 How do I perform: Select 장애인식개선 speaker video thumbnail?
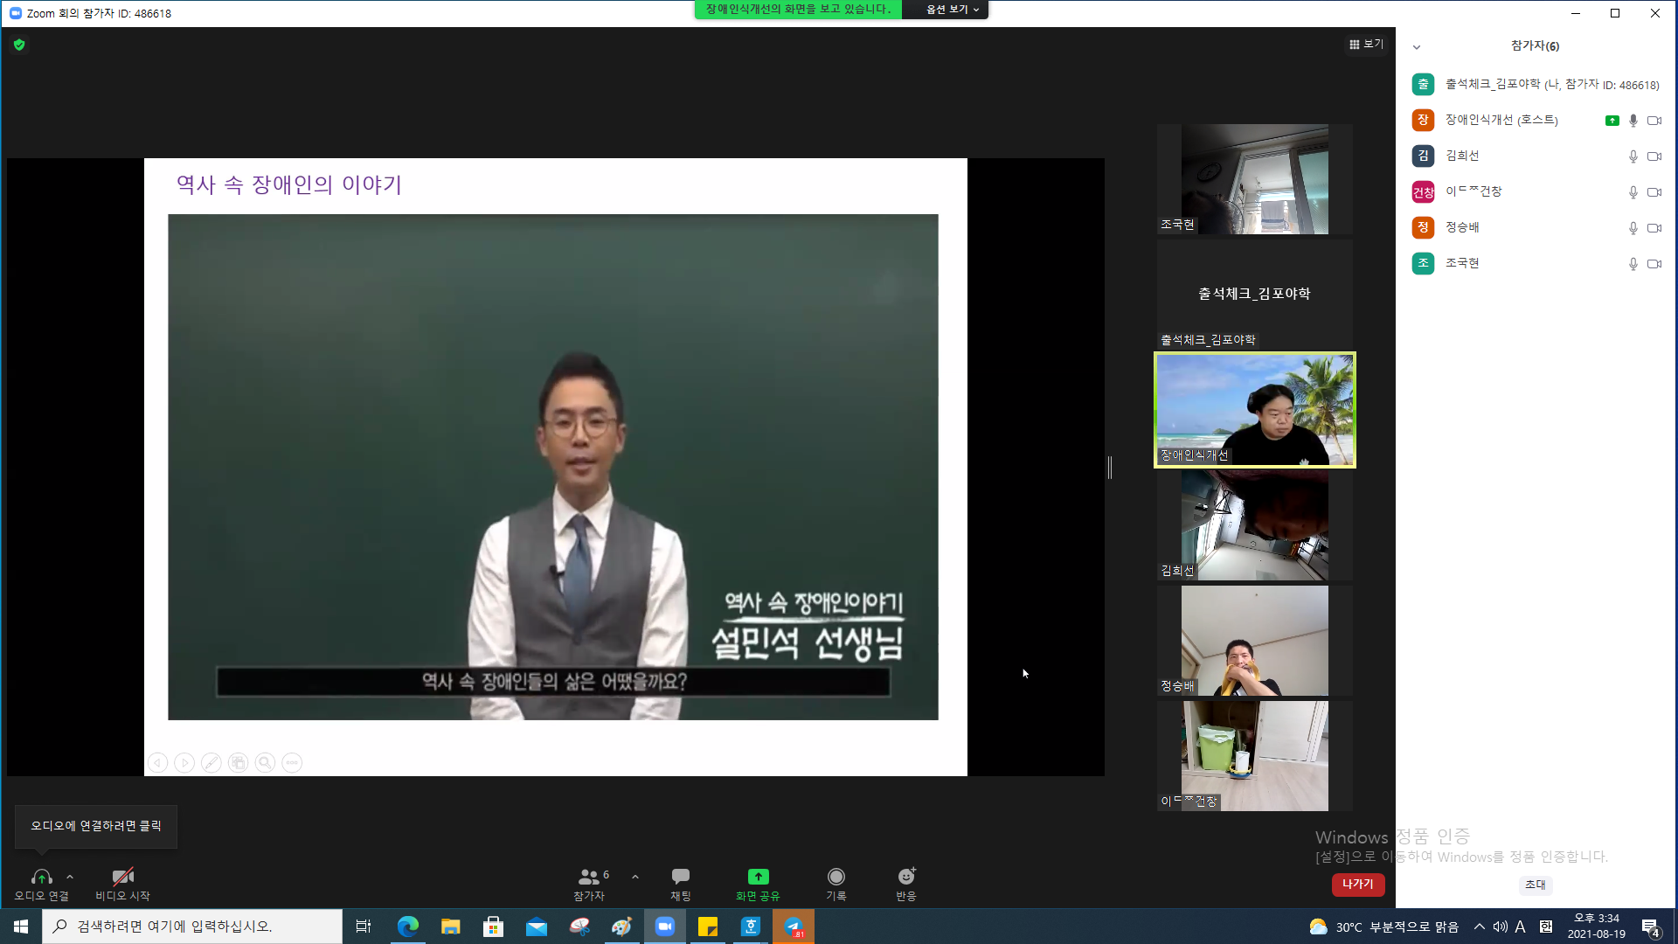pyautogui.click(x=1254, y=410)
